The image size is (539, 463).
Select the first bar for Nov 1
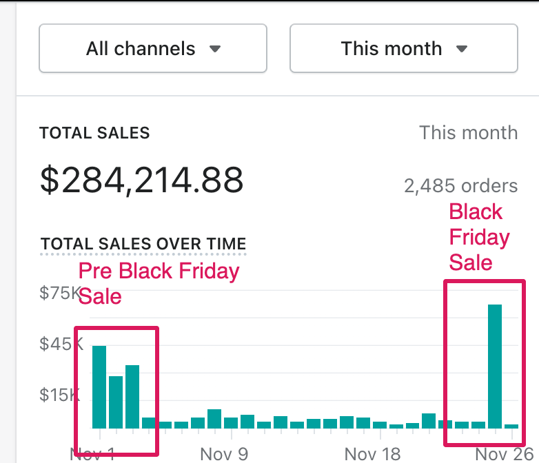click(x=99, y=387)
